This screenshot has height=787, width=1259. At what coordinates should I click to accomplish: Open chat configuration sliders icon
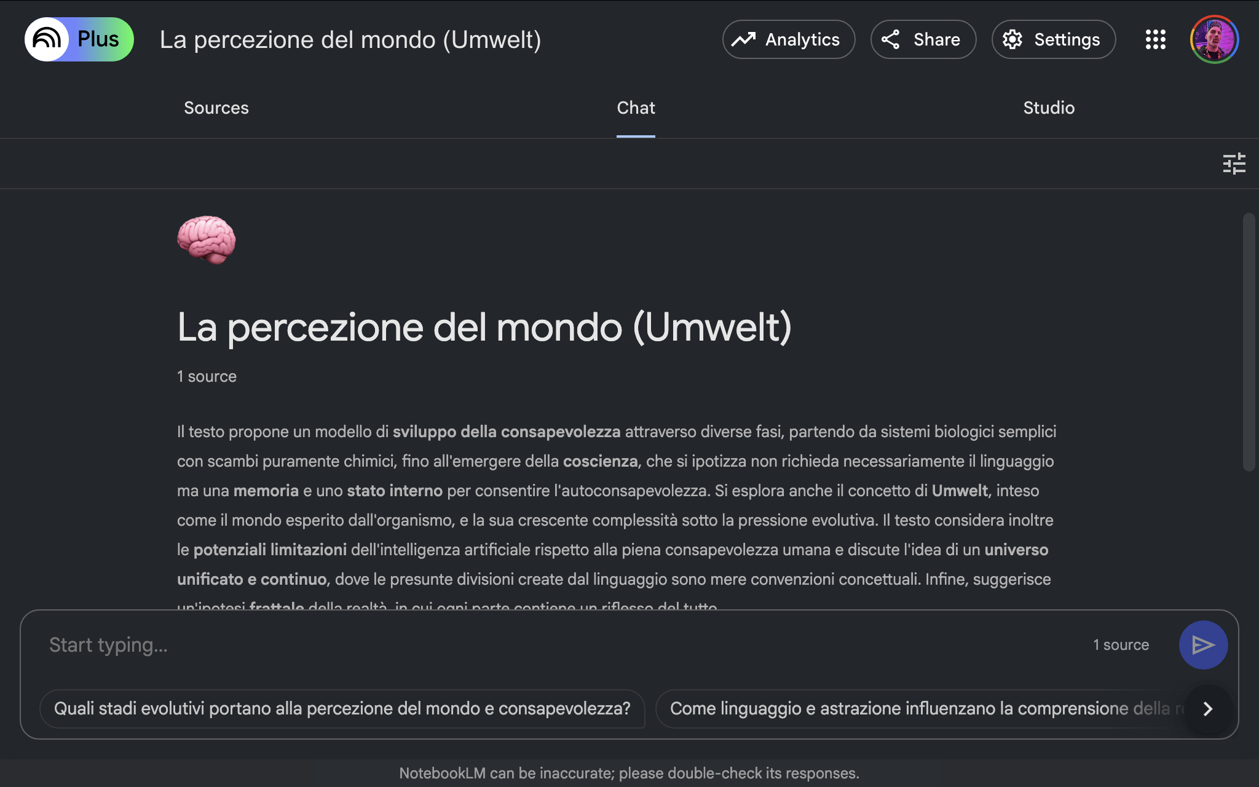coord(1234,164)
